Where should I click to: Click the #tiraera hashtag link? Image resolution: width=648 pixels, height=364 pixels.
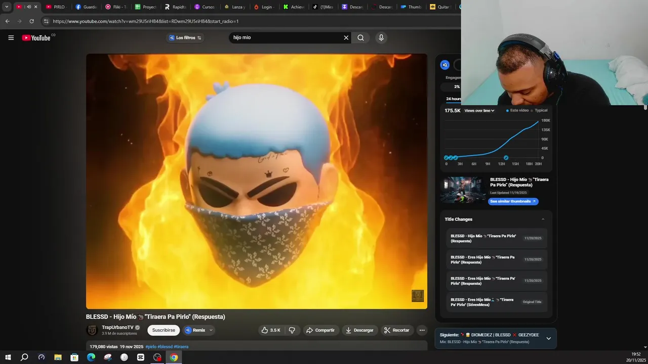pos(181,347)
